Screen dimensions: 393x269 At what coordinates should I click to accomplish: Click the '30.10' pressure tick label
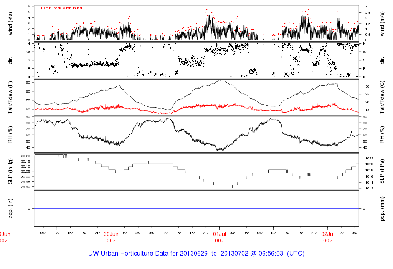tap(26, 166)
